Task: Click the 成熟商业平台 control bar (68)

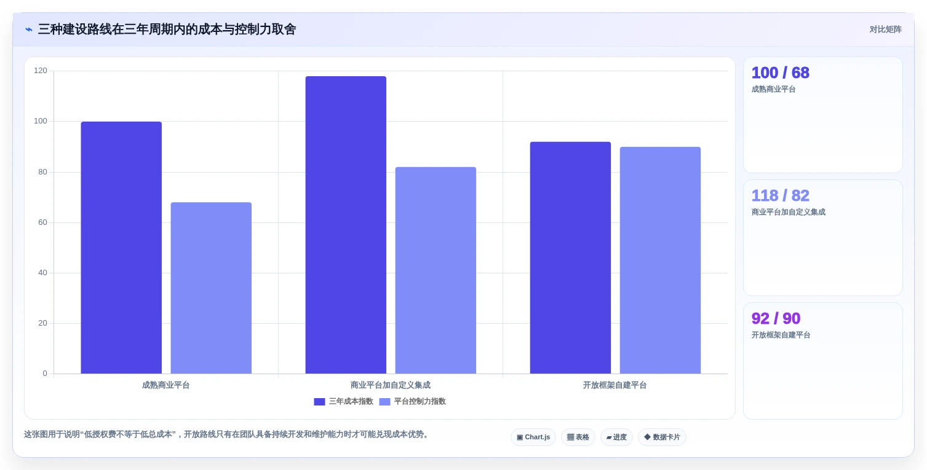Action: 211,288
